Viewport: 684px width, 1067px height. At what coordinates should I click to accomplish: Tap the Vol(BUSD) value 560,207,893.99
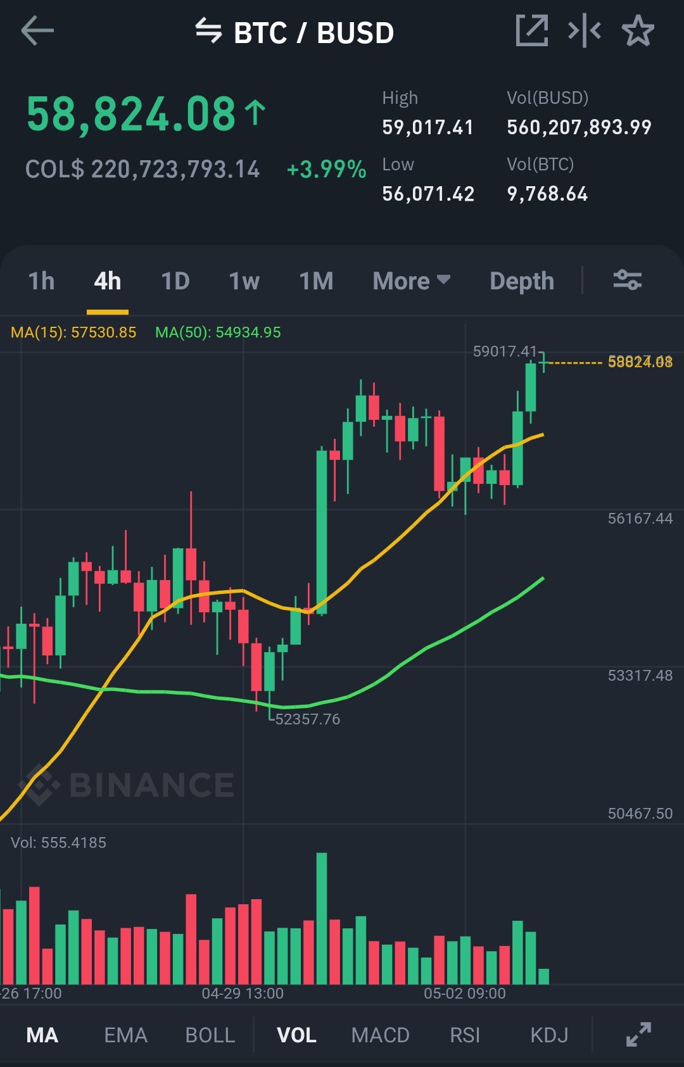coord(579,127)
